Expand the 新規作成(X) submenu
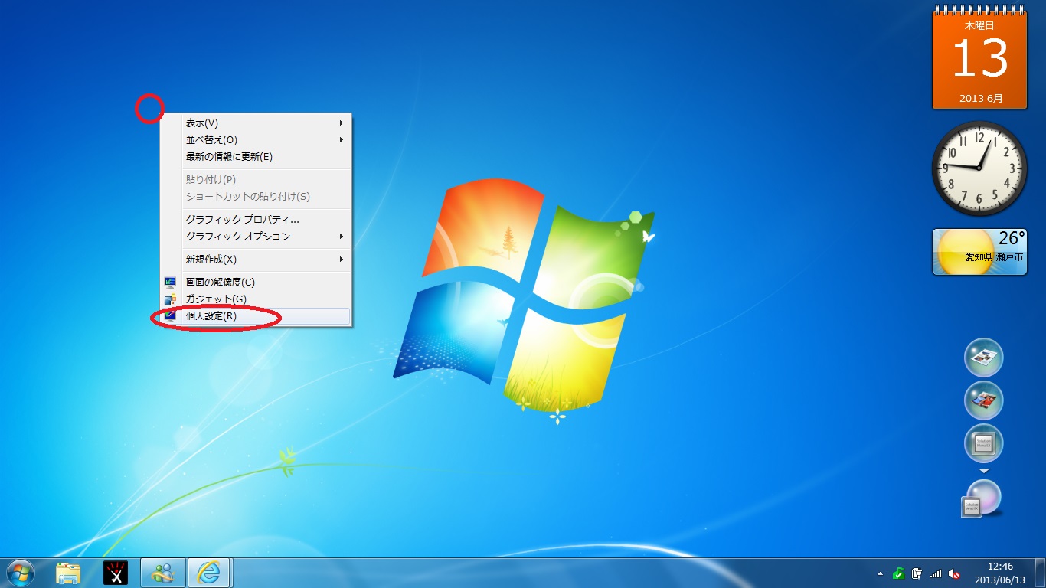 coord(256,259)
